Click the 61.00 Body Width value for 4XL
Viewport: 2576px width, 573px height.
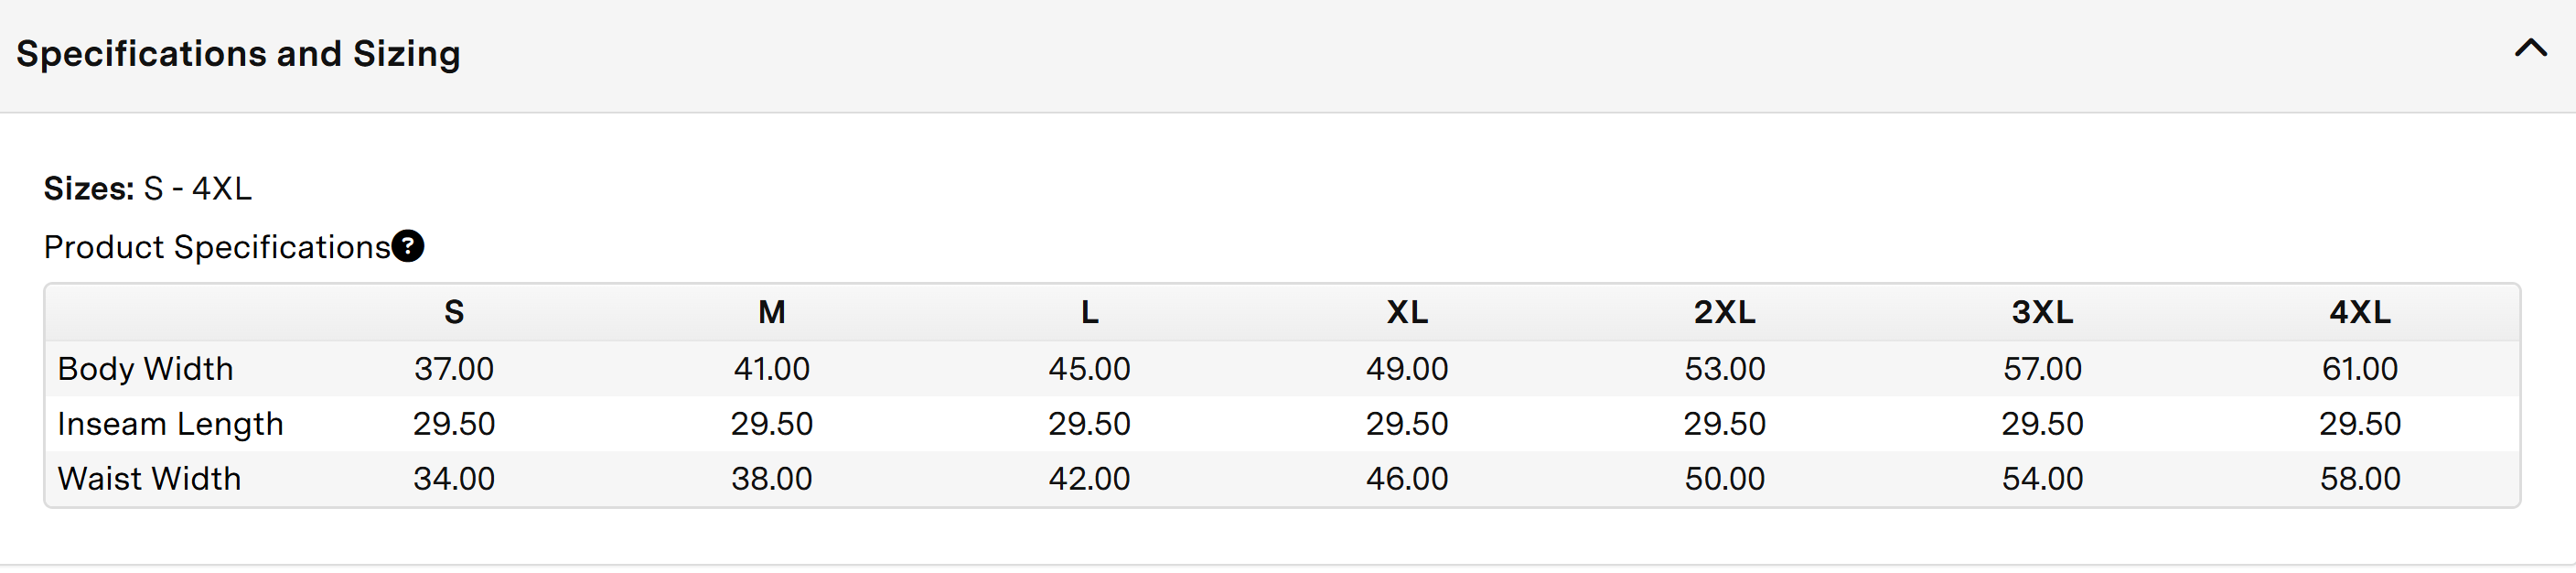click(x=2360, y=369)
